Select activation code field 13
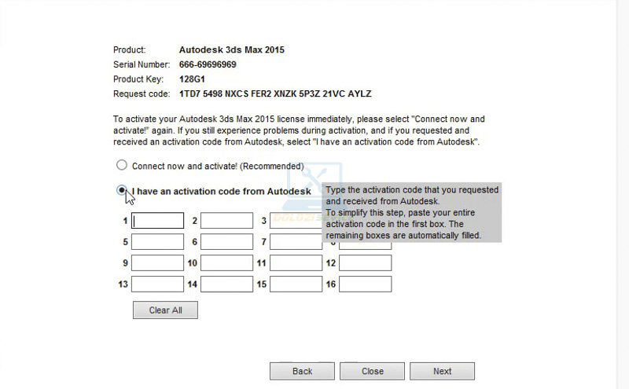The image size is (629, 389). pos(157,284)
